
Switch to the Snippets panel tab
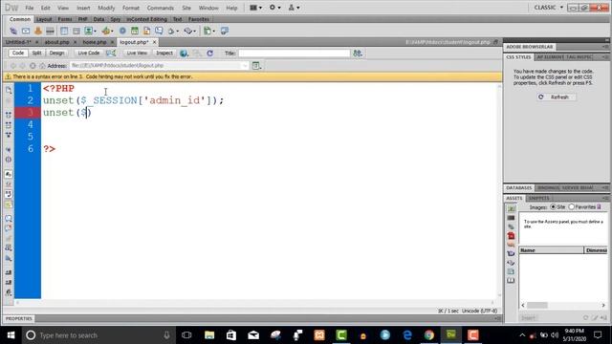(539, 198)
